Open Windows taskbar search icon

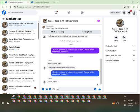[x=8, y=103]
